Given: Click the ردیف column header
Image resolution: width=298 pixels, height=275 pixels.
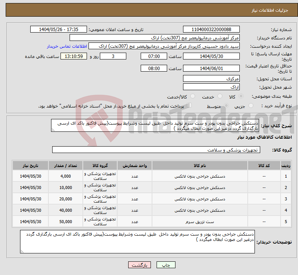Looking at the screenshot, I should [x=286, y=166].
